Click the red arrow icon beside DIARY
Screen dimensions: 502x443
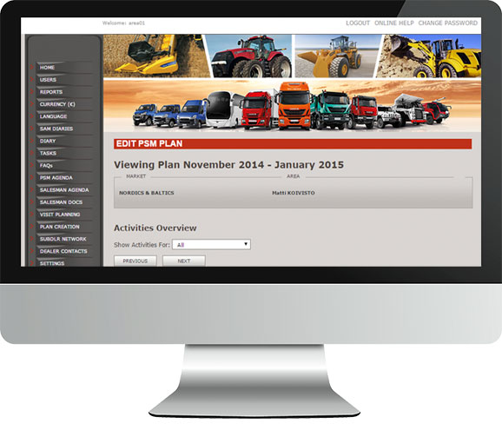tap(32, 141)
